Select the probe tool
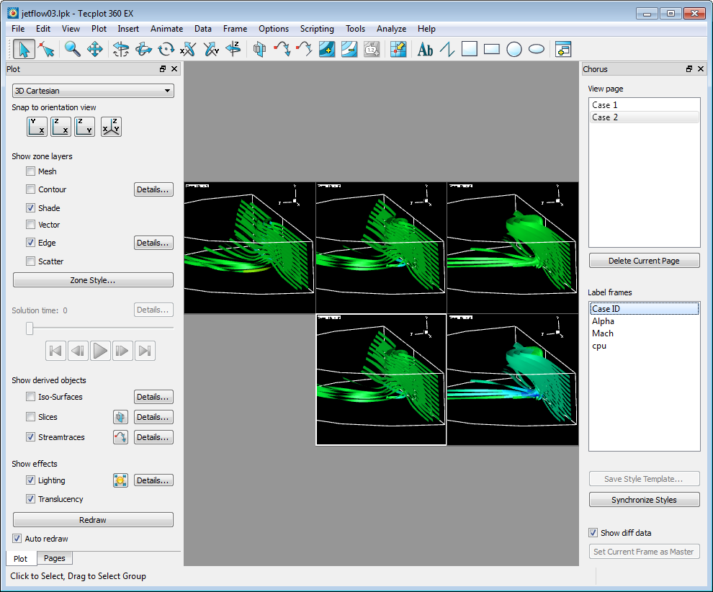 pyautogui.click(x=398, y=49)
